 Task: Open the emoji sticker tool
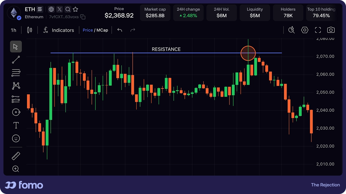pos(16,139)
